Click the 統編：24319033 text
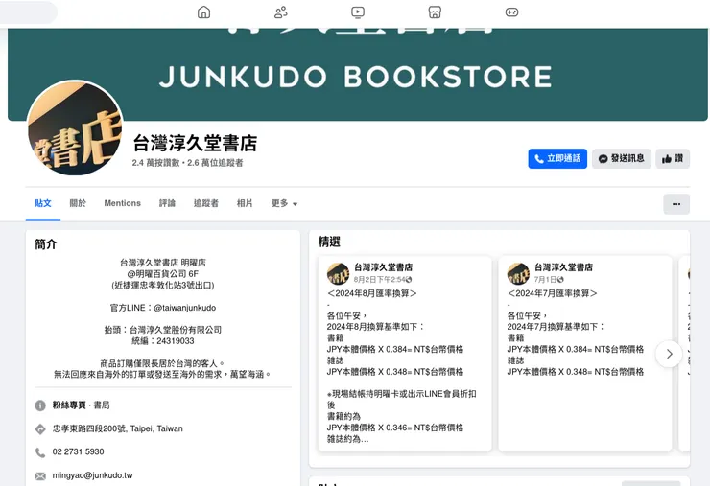The height and width of the screenshot is (486, 710). (163, 340)
